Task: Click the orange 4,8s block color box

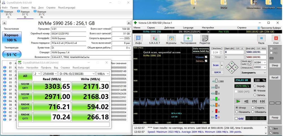Action: click(x=216, y=105)
